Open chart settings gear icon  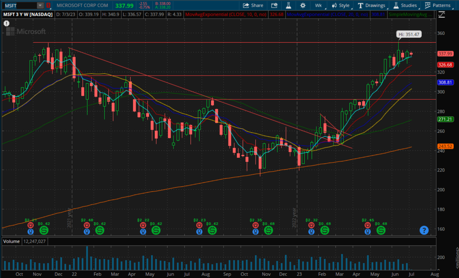tap(303, 5)
